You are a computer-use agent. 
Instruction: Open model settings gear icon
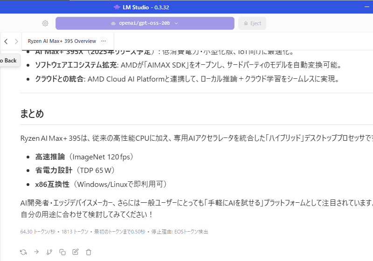(45, 23)
